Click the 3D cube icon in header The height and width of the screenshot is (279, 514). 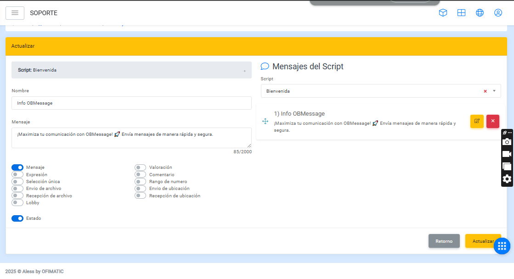(x=443, y=13)
